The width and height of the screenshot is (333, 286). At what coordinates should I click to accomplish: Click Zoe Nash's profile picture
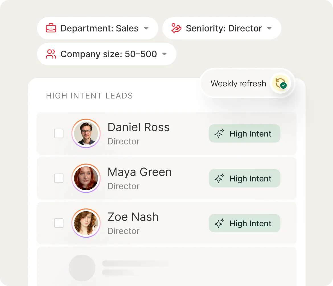coord(86,223)
